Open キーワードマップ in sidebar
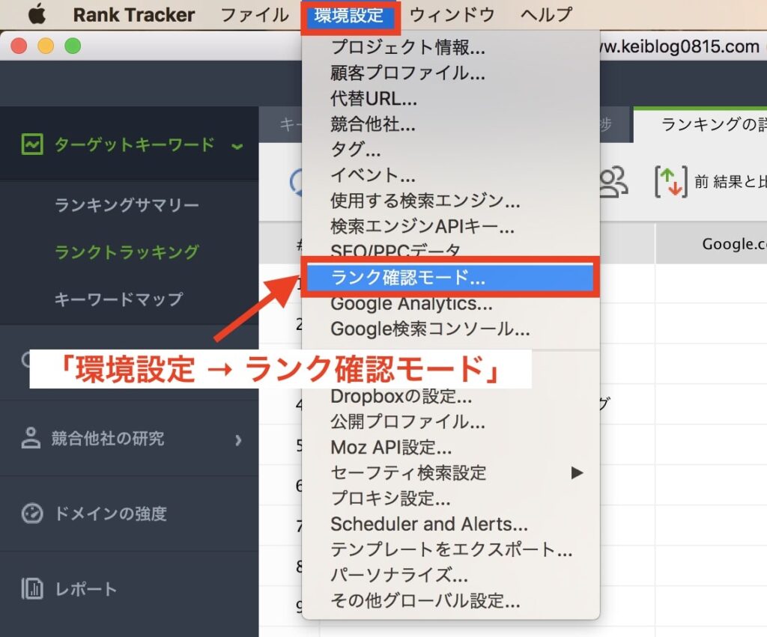The image size is (767, 637). pyautogui.click(x=119, y=299)
